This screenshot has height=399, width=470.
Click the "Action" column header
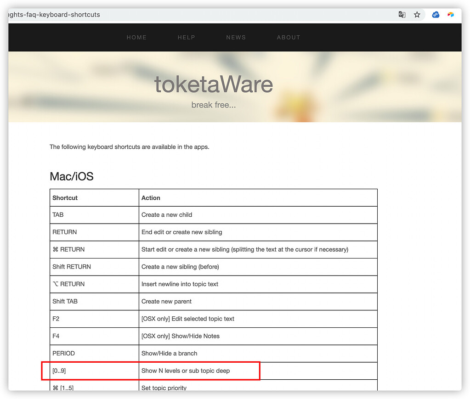(x=151, y=198)
